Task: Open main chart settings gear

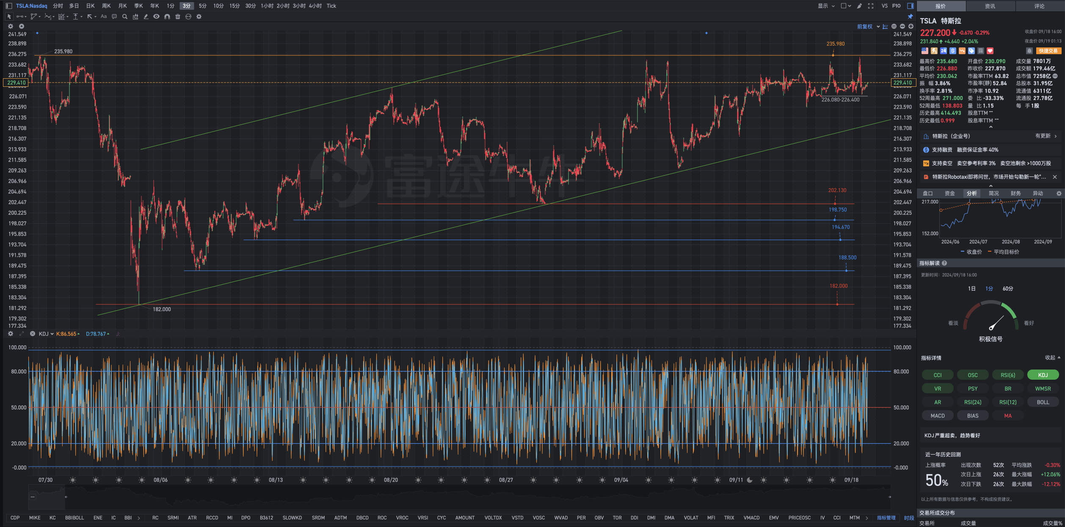Action: coord(11,26)
